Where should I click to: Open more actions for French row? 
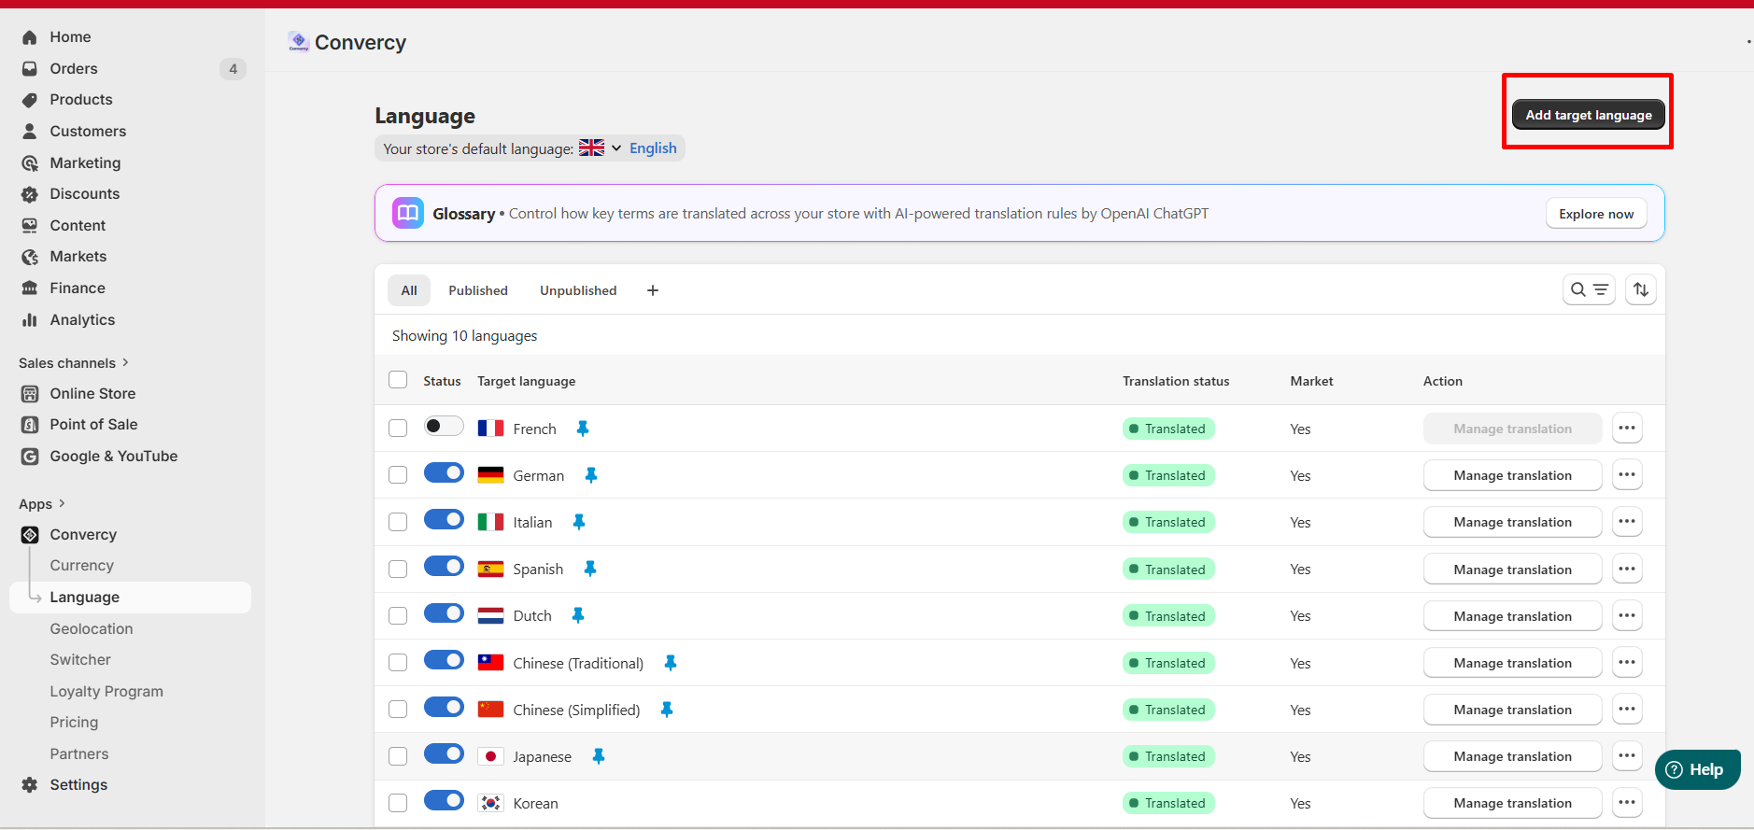point(1627,429)
